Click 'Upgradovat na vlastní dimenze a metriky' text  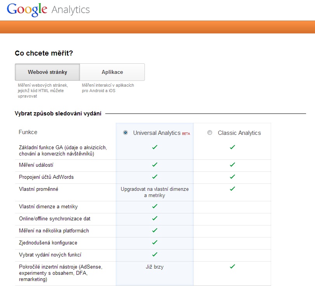point(155,192)
